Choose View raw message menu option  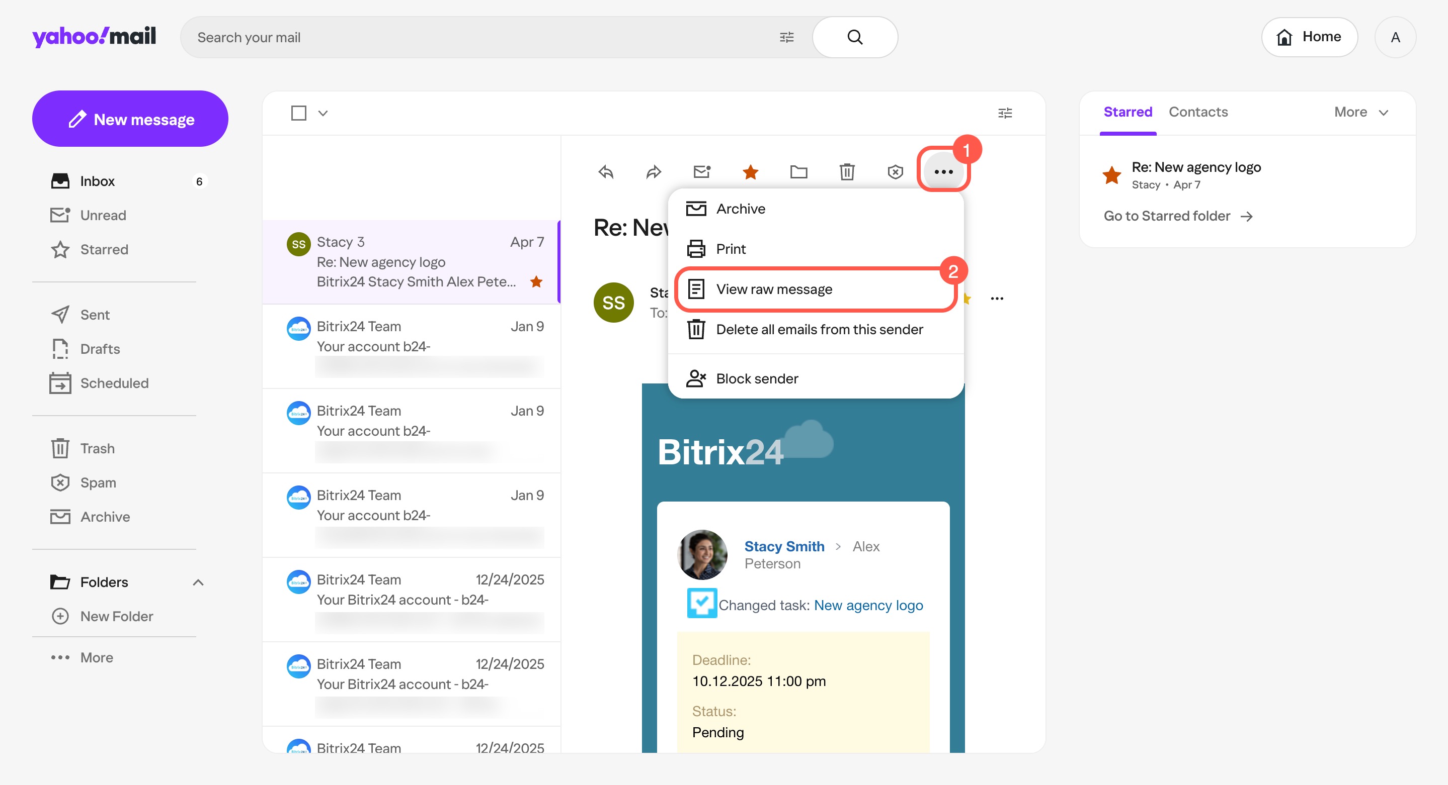coord(773,289)
